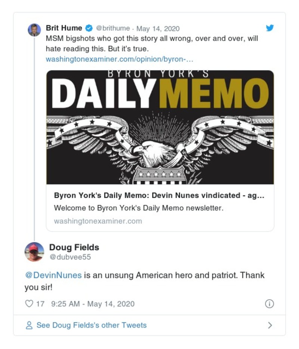Viewport: 299px width, 349px height.
Task: Open the washingtonexaminer.com/opinion/byron link
Action: pyautogui.click(x=119, y=59)
